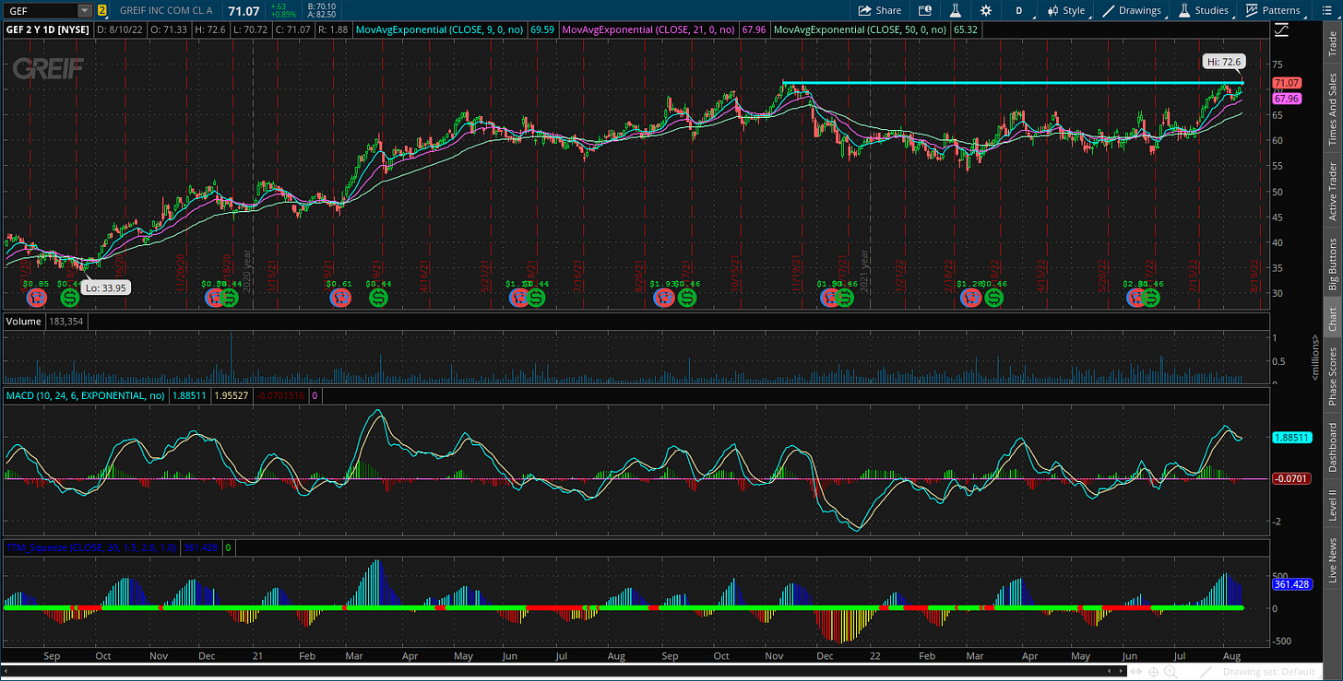
Task: Expand the symbol selector dropdown arrow
Action: 85,10
